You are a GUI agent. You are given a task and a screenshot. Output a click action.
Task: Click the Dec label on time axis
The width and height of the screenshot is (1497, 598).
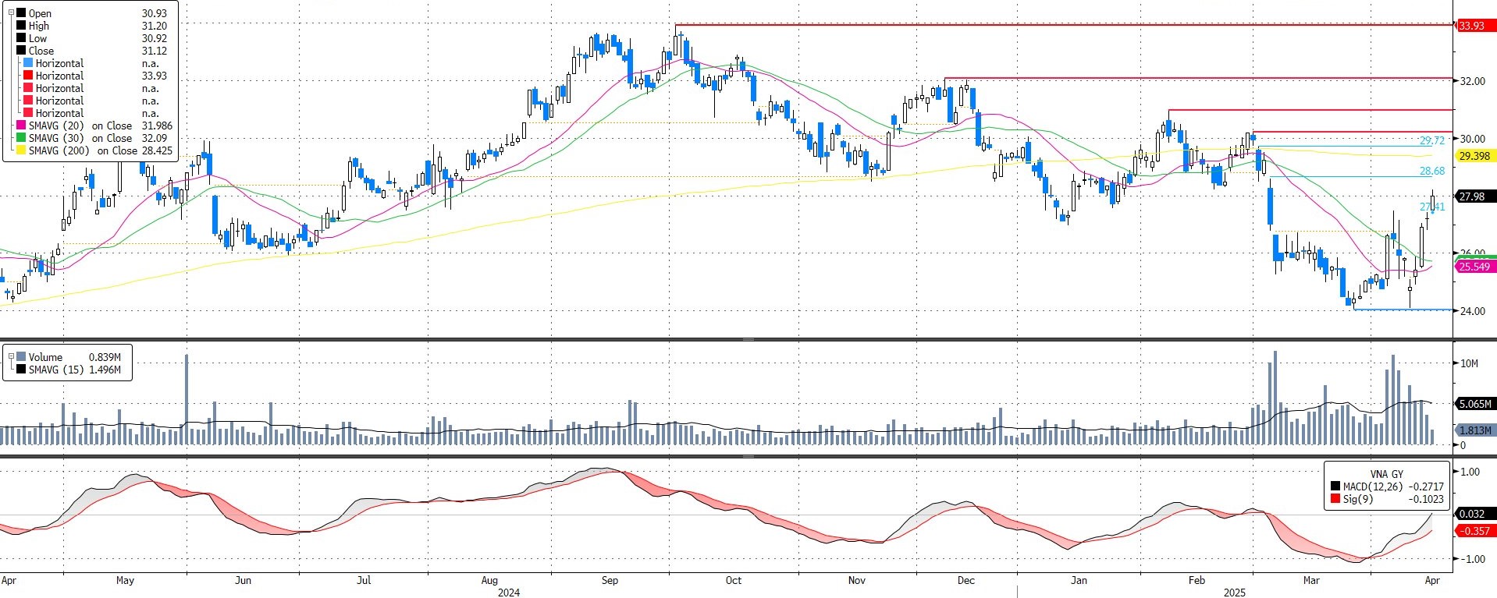coord(965,580)
